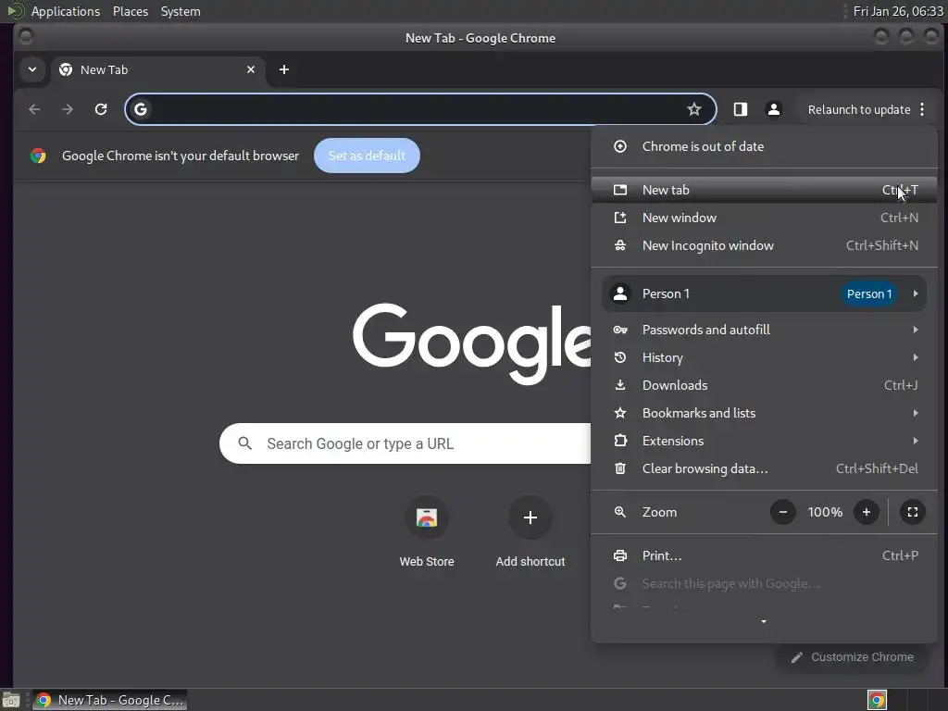This screenshot has width=948, height=711.
Task: Select New window menu item
Action: coord(764,218)
